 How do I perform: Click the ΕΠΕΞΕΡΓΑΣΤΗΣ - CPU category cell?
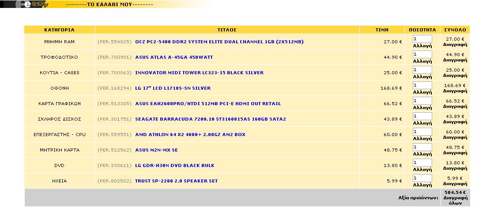point(60,134)
